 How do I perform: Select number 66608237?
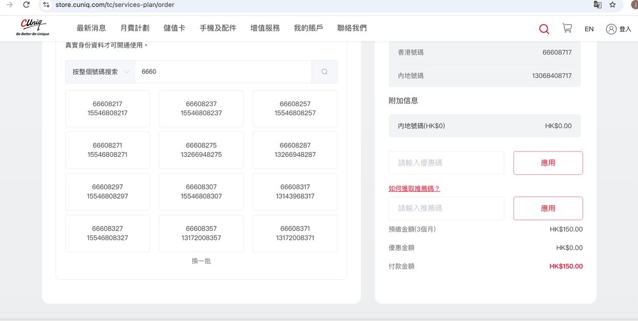pos(201,108)
